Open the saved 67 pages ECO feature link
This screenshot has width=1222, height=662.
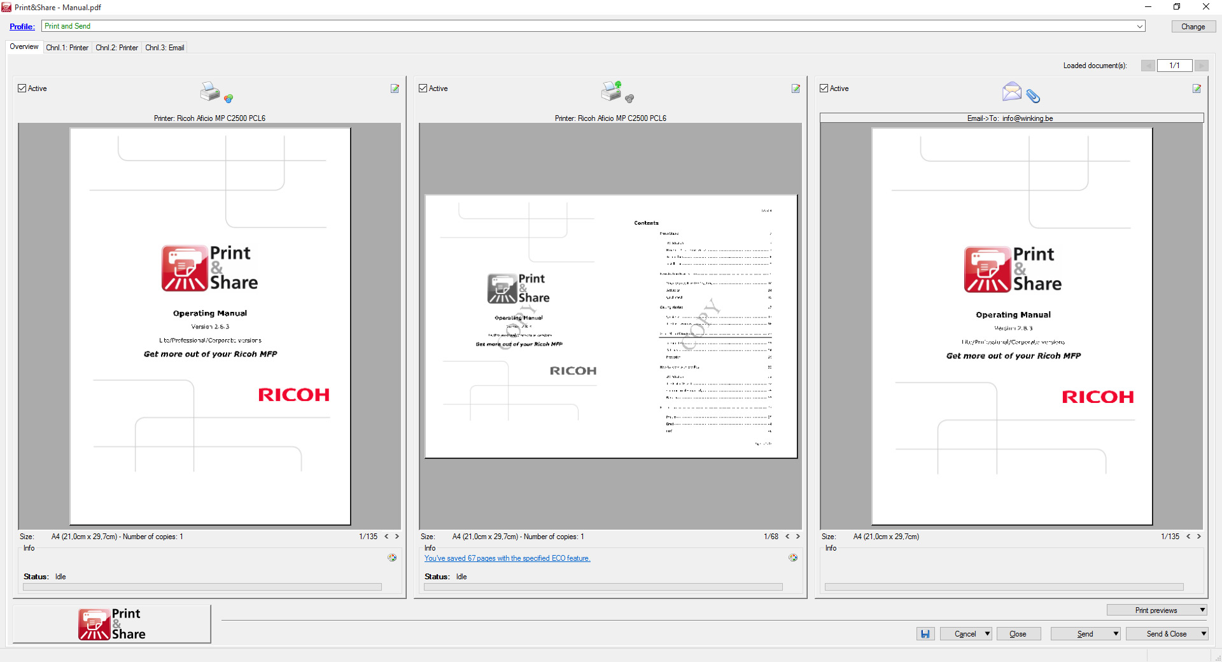(x=507, y=558)
